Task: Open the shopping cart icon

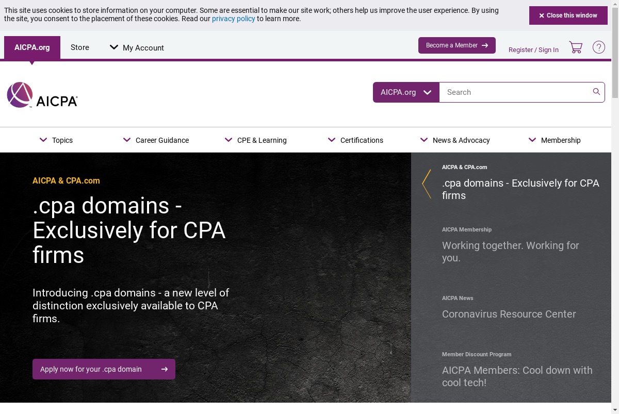Action: (x=576, y=47)
